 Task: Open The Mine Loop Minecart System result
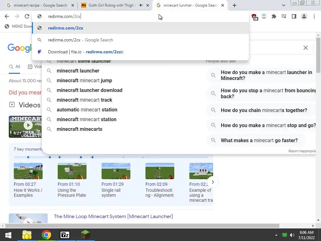click(113, 217)
